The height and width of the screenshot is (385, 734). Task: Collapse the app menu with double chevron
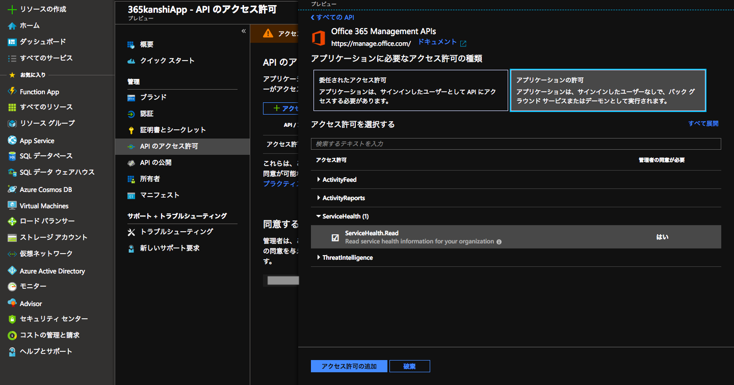(x=243, y=31)
